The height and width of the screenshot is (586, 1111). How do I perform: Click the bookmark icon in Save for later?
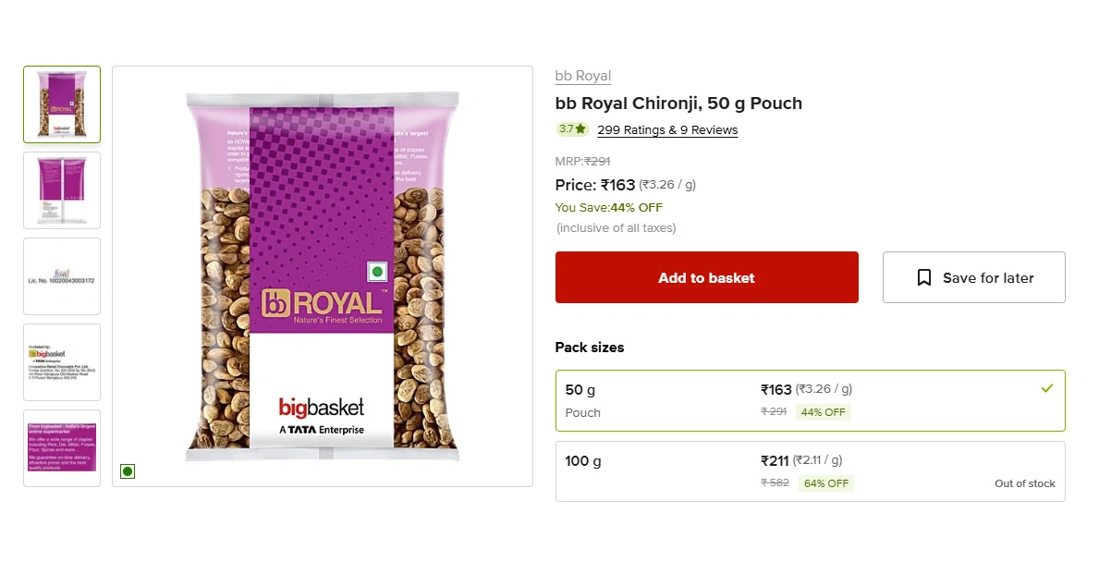[923, 277]
